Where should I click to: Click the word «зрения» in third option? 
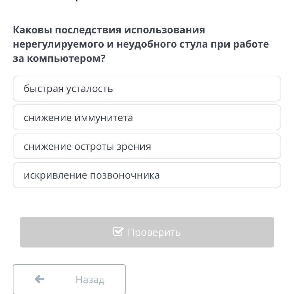pos(134,147)
